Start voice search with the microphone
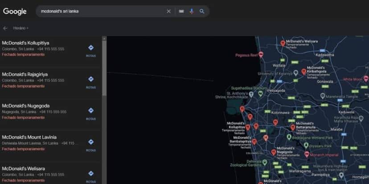This screenshot has height=184, width=369. tap(192, 11)
